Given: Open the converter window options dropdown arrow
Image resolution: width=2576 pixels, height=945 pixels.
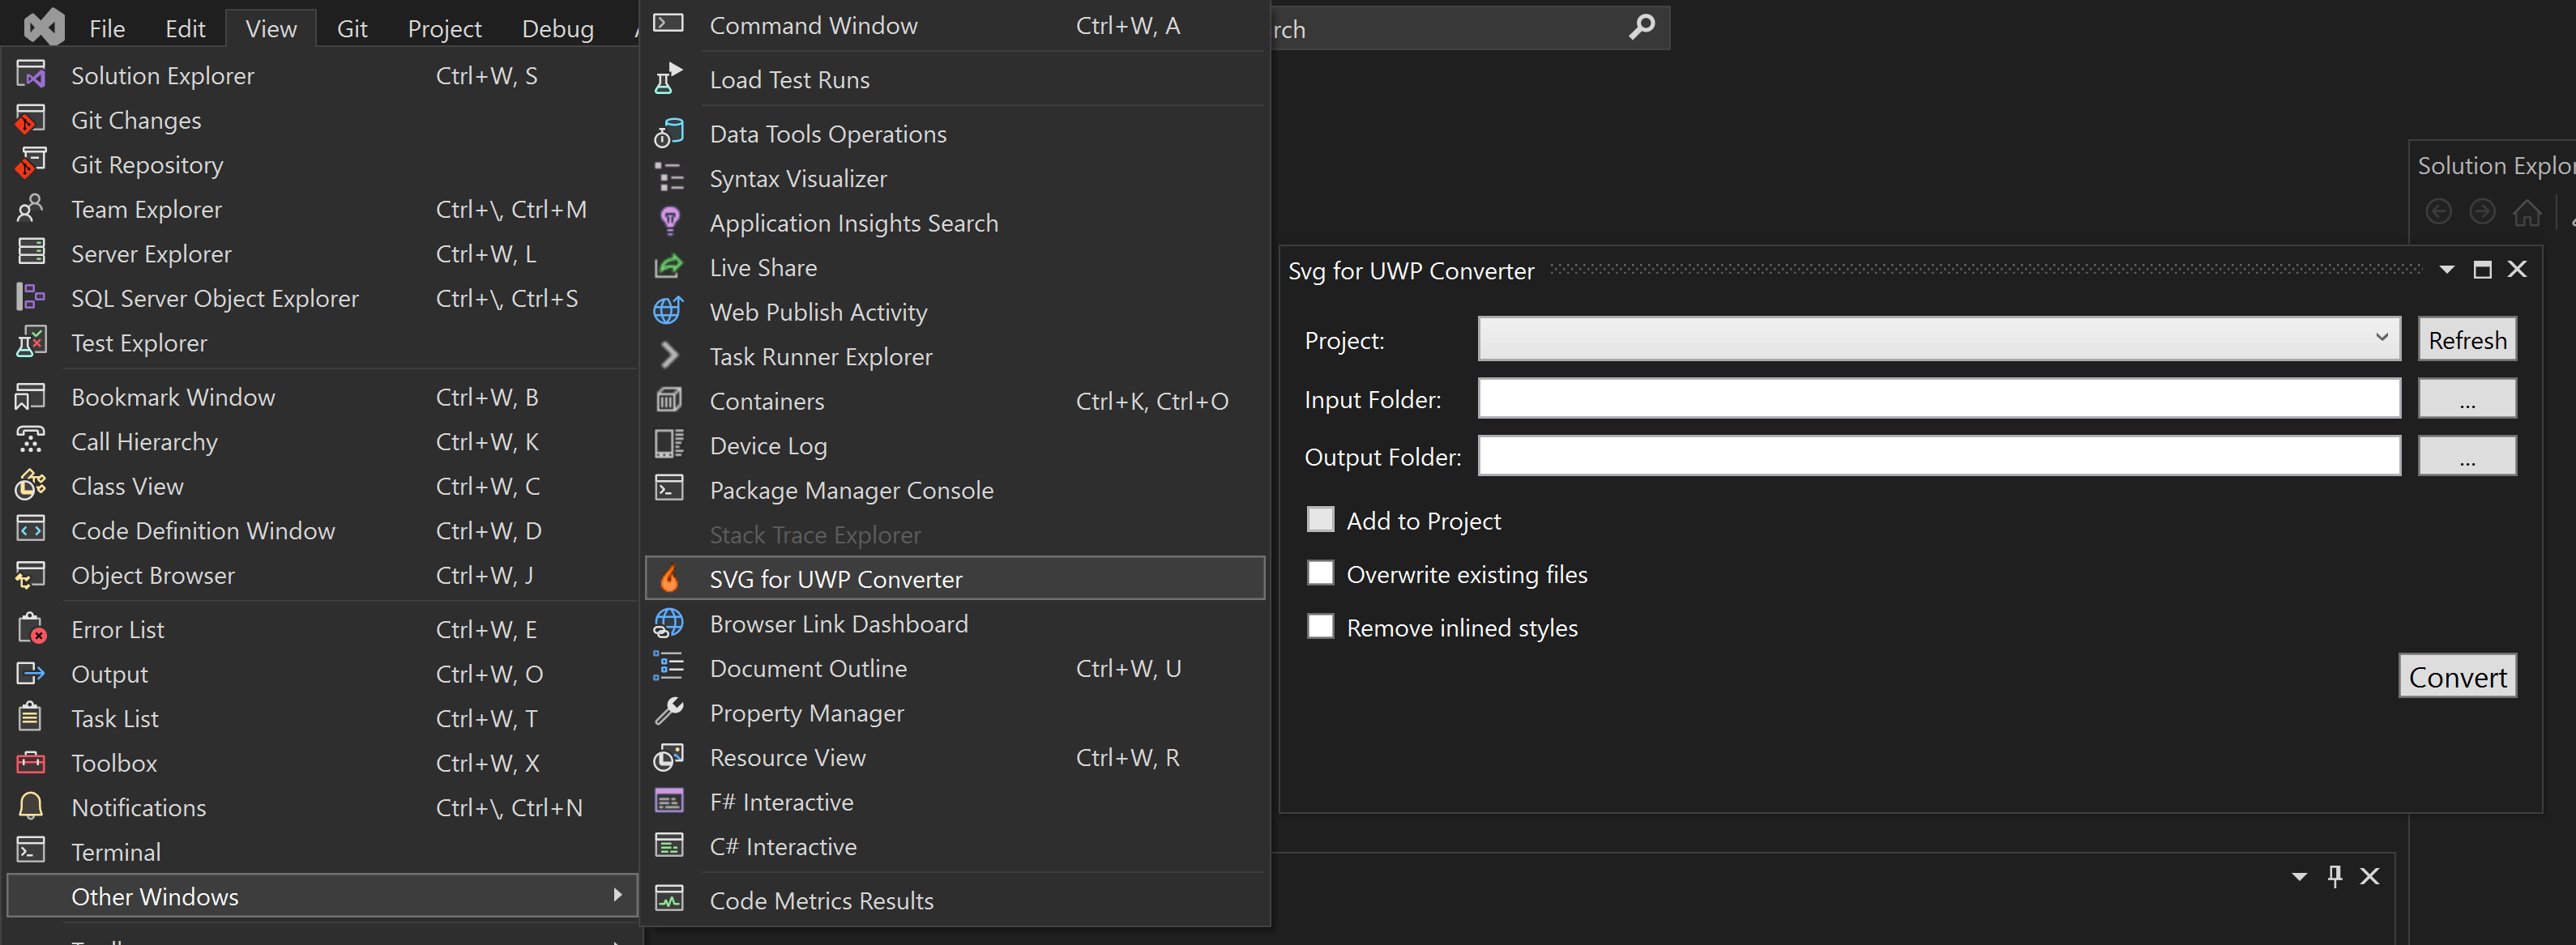Looking at the screenshot, I should [x=2446, y=270].
